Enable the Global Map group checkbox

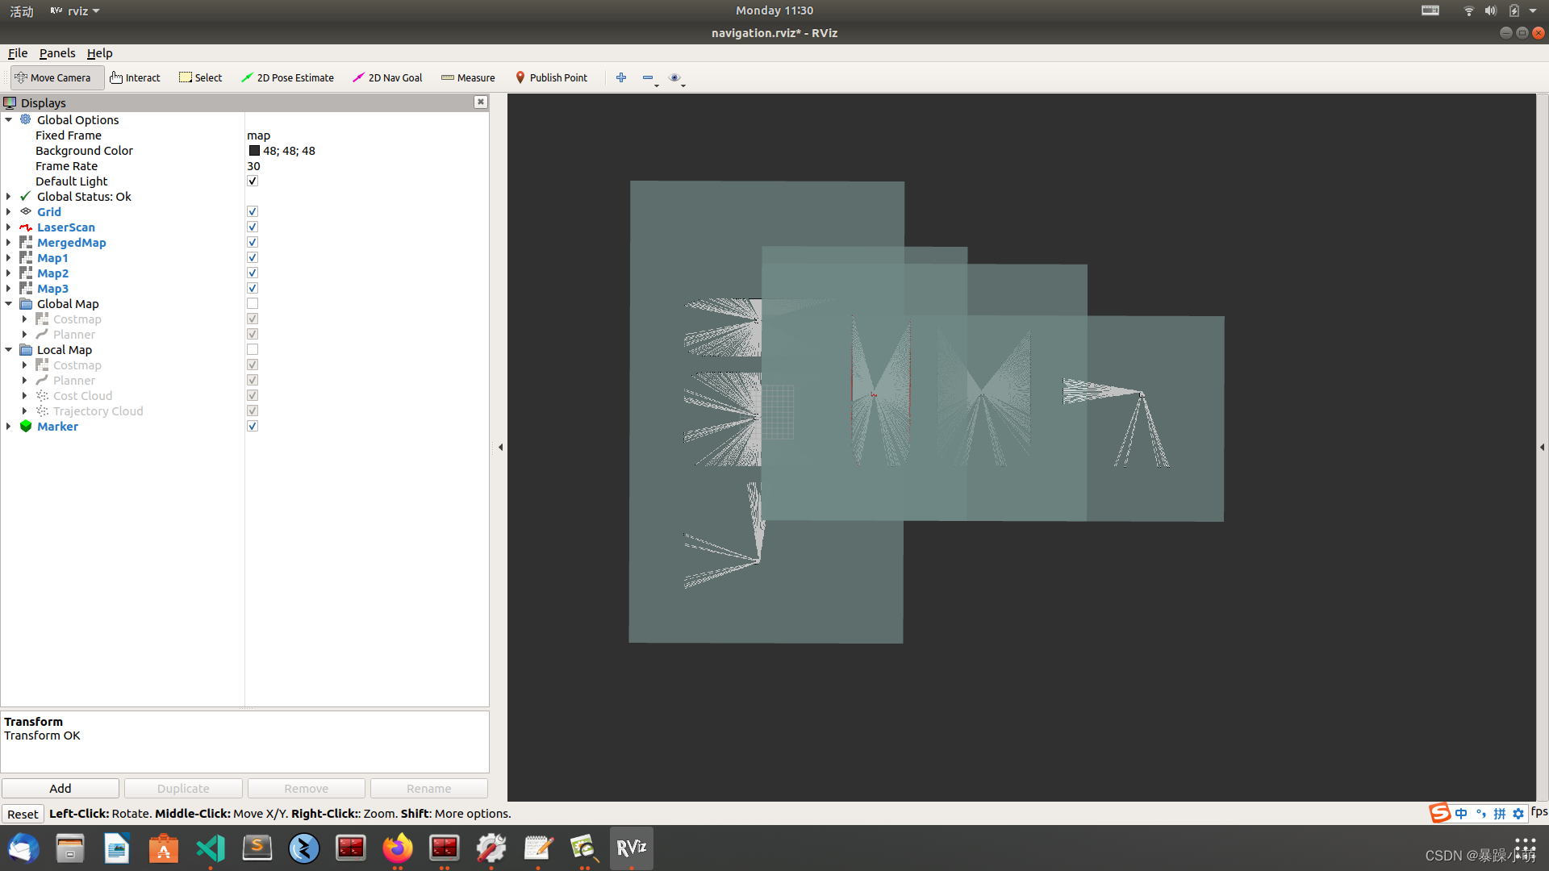tap(253, 304)
